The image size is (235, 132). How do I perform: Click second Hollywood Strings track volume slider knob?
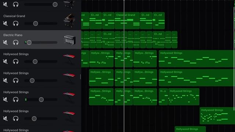(32, 81)
